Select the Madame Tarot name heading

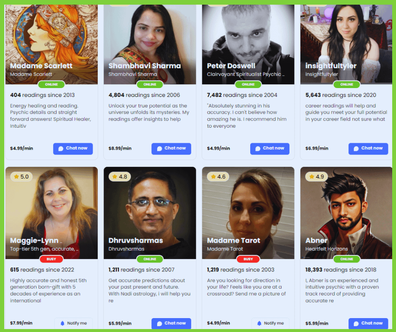click(x=234, y=241)
